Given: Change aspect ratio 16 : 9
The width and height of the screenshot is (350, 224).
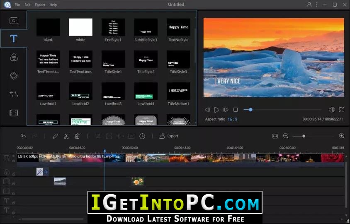Looking at the screenshot, I should coord(232,119).
